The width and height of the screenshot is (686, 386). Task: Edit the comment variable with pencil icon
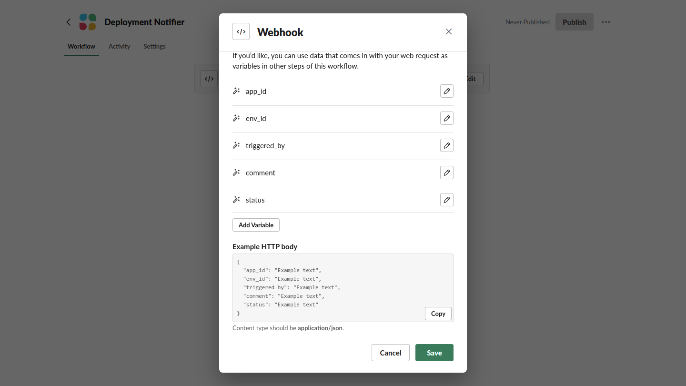(447, 173)
